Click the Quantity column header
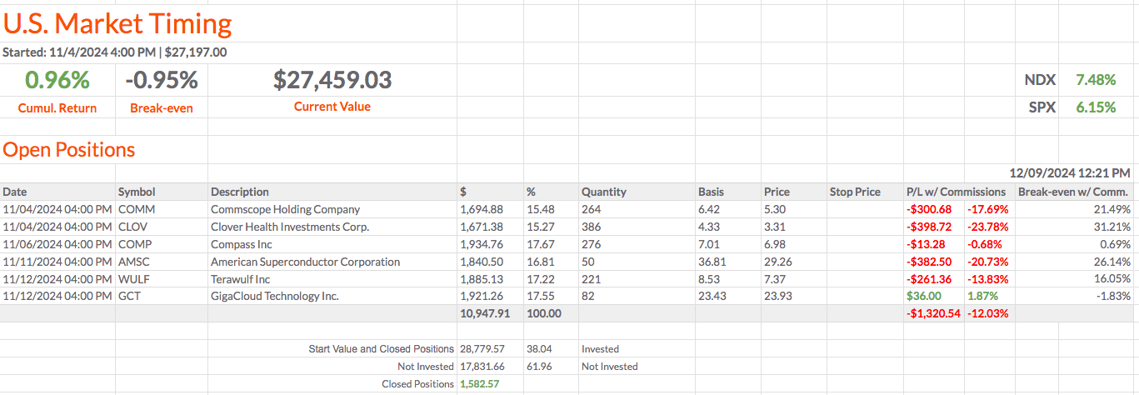 click(604, 192)
